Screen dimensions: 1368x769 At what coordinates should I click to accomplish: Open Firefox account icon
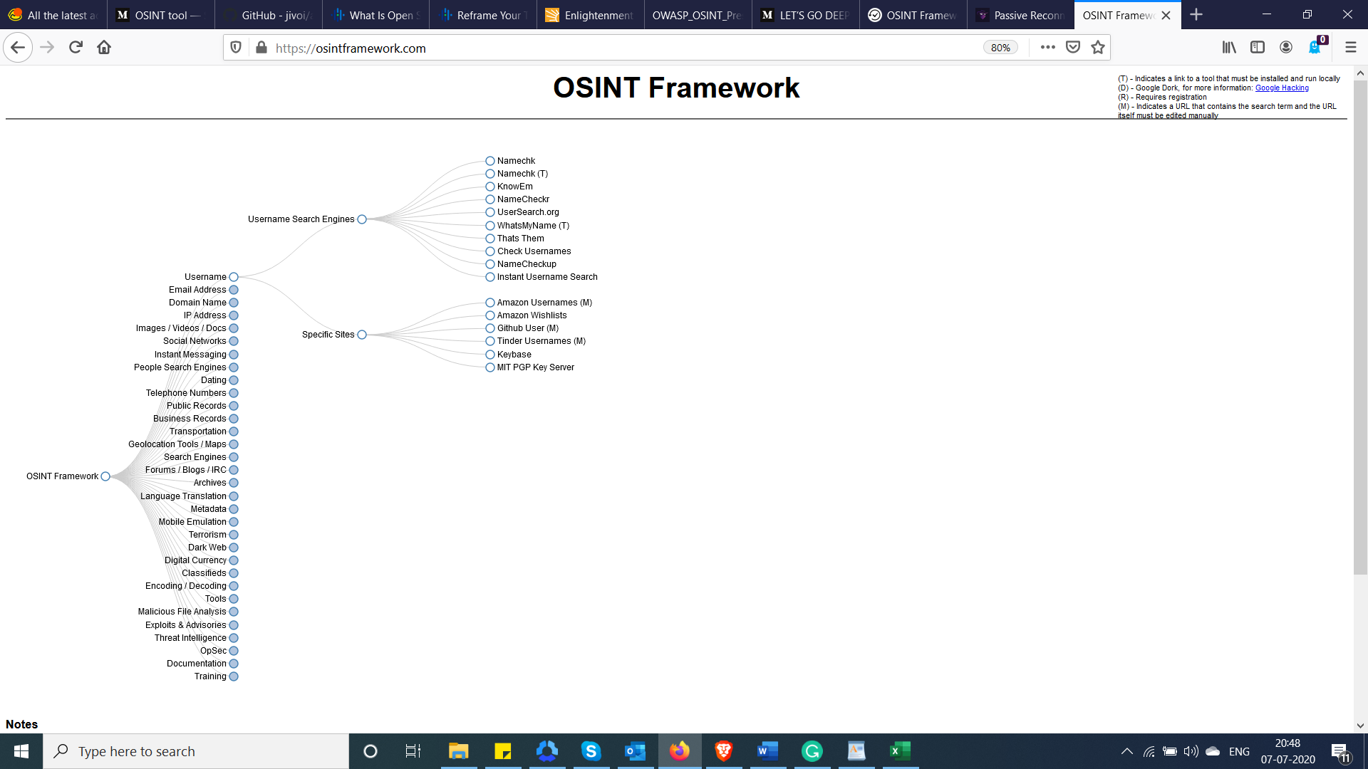click(1286, 48)
